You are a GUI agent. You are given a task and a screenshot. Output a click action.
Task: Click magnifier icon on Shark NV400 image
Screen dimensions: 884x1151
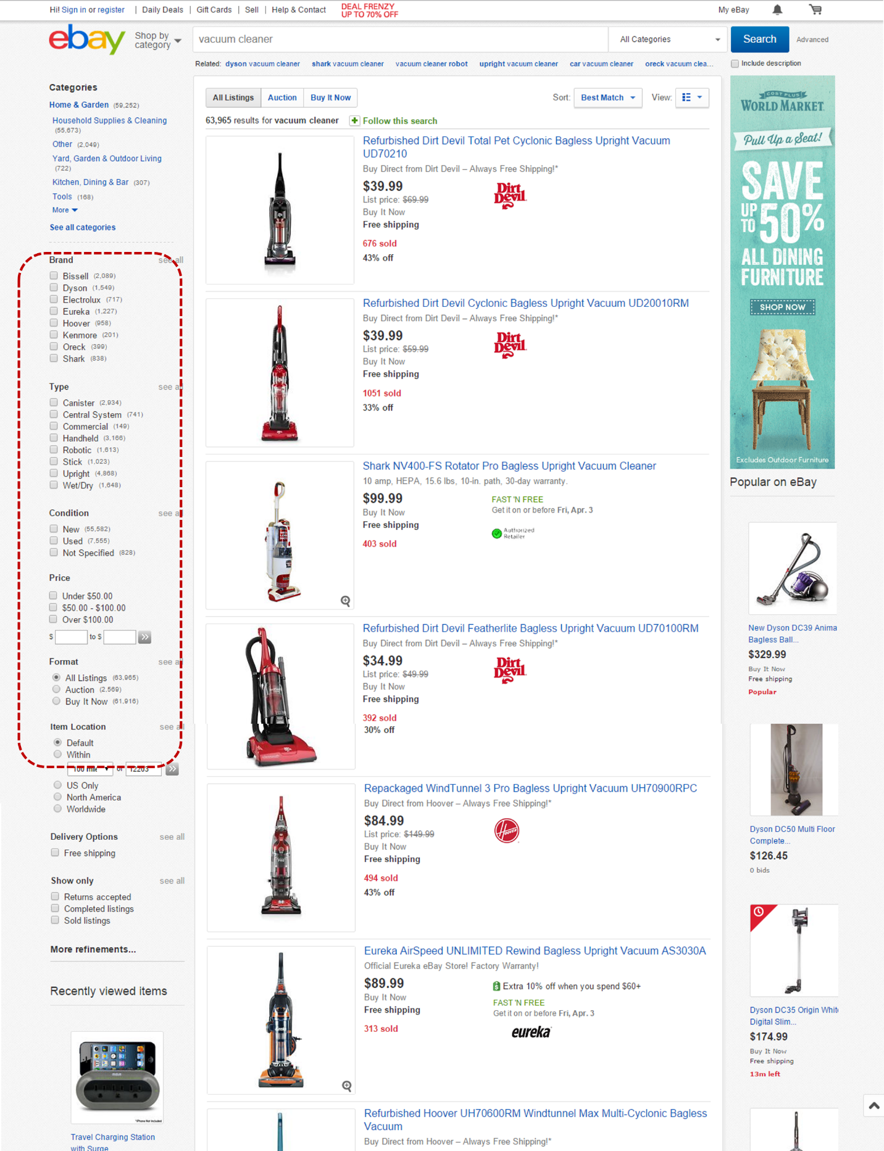coord(346,601)
